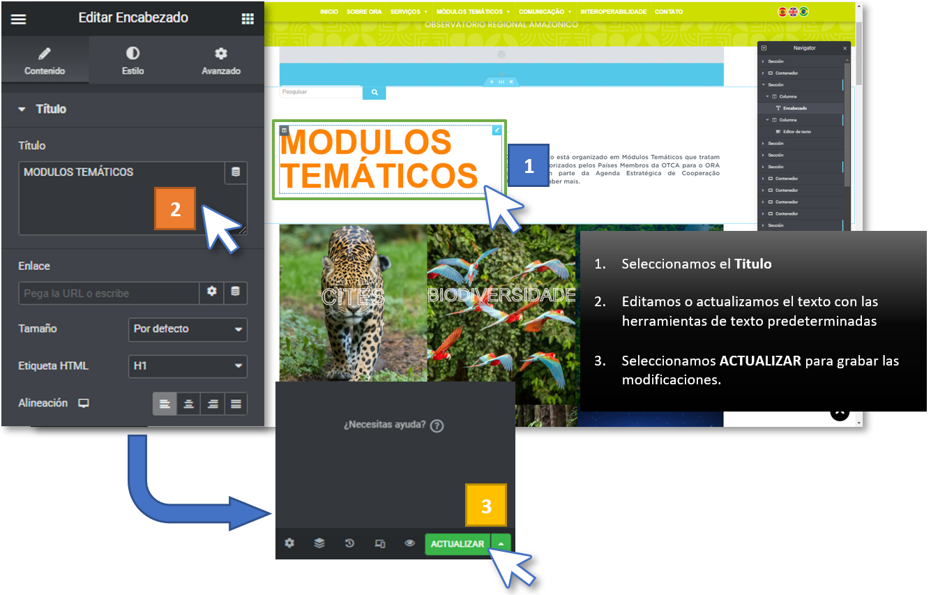Open the revision history icon

pos(350,543)
